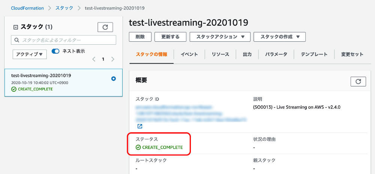
Task: Click the page title test-livestreaming-20201019
Action: click(x=189, y=23)
